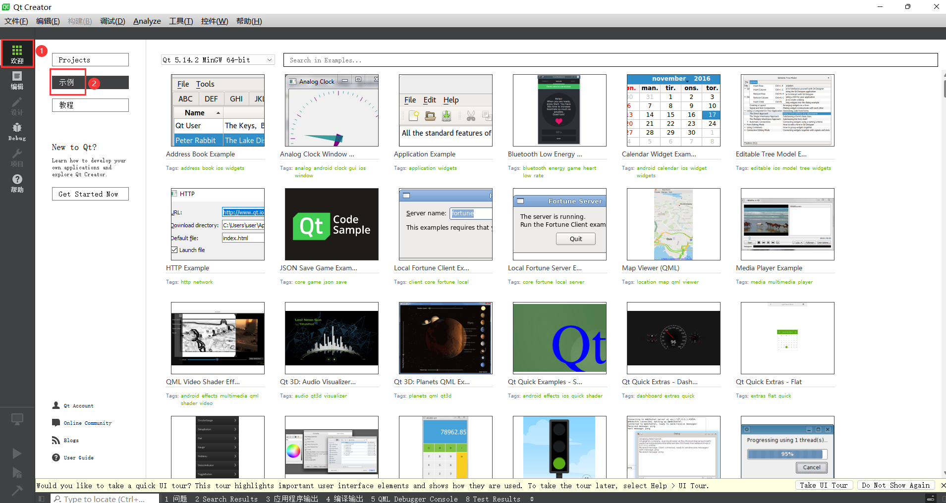Open the Analog Clock Window example thumbnail
946x503 pixels.
(332, 110)
